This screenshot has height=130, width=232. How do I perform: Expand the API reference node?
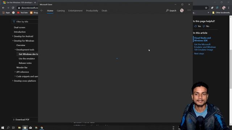(x=15, y=72)
